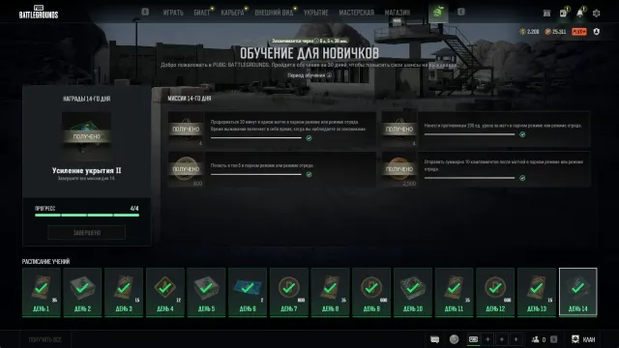Screen dimensions: 619x348
Task: Click the G-coin balance 2.200
Action: pos(529,32)
